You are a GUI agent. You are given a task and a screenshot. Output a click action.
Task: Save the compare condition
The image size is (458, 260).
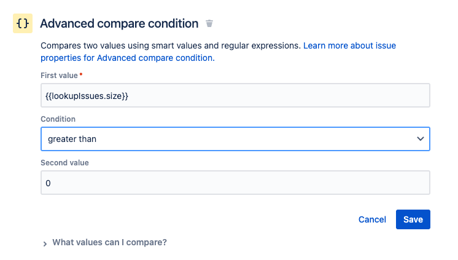413,219
